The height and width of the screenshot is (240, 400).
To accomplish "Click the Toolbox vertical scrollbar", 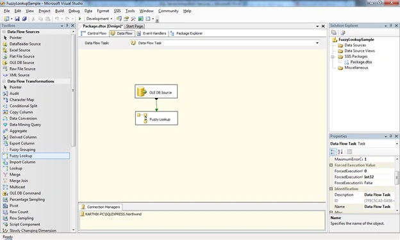I will (73, 90).
